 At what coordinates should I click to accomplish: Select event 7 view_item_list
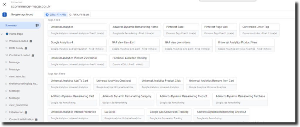[15, 77]
